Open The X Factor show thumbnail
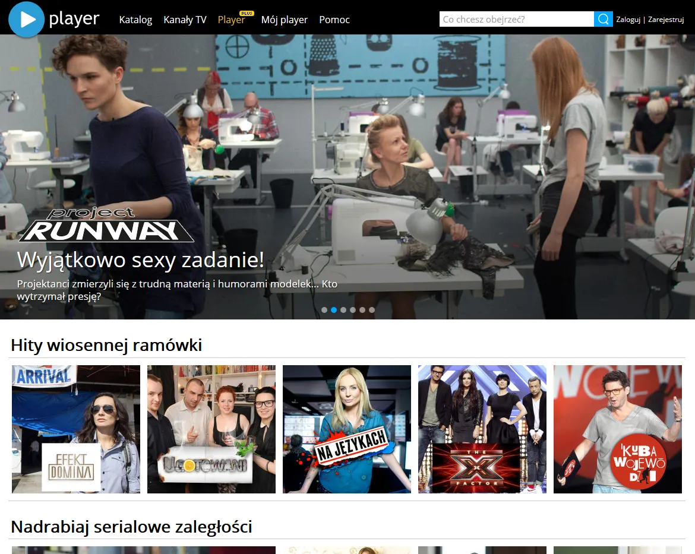Screen dimensions: 695x554 coord(482,429)
